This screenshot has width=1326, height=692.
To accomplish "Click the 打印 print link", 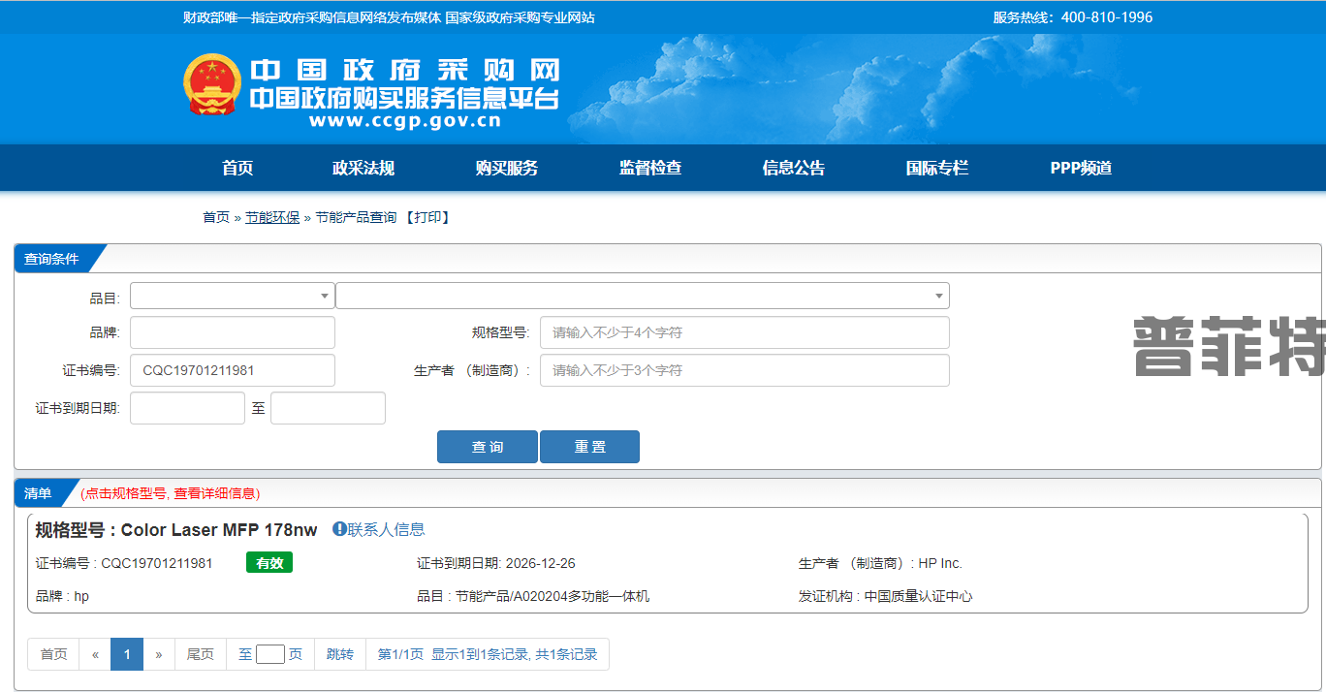I will (427, 217).
